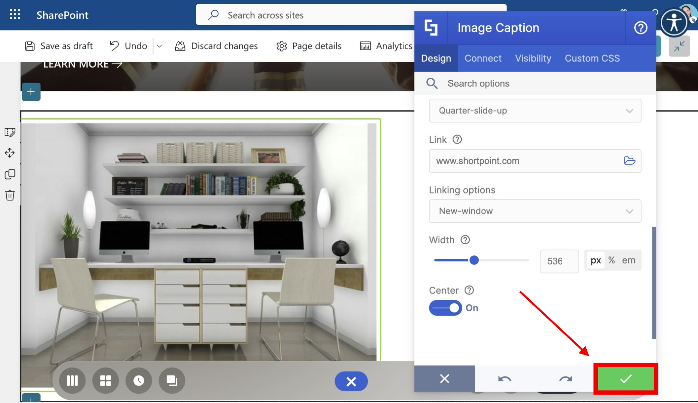Expand the New-window linking options dropdown

535,211
